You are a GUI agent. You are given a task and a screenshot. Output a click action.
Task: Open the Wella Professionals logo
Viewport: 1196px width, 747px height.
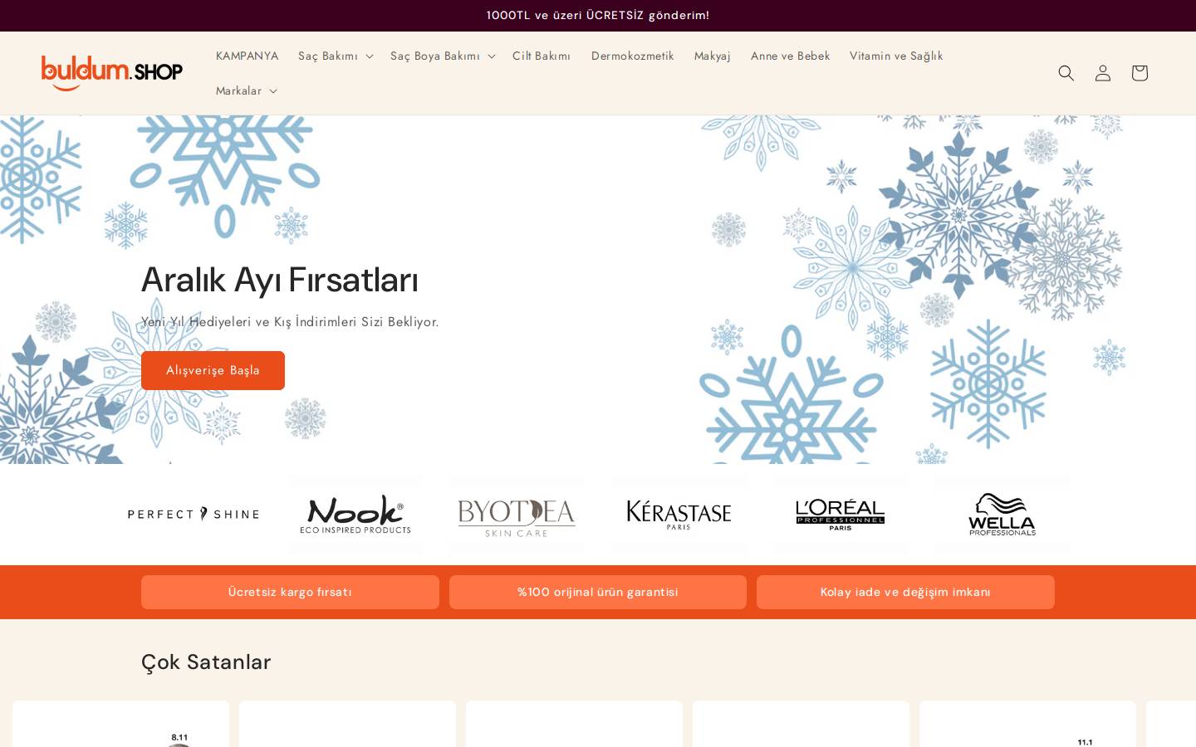pyautogui.click(x=1002, y=514)
